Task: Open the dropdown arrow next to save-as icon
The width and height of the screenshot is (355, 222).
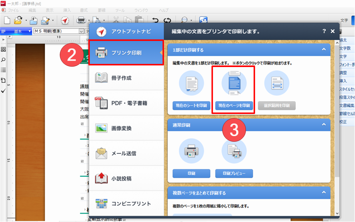Action: [53, 20]
